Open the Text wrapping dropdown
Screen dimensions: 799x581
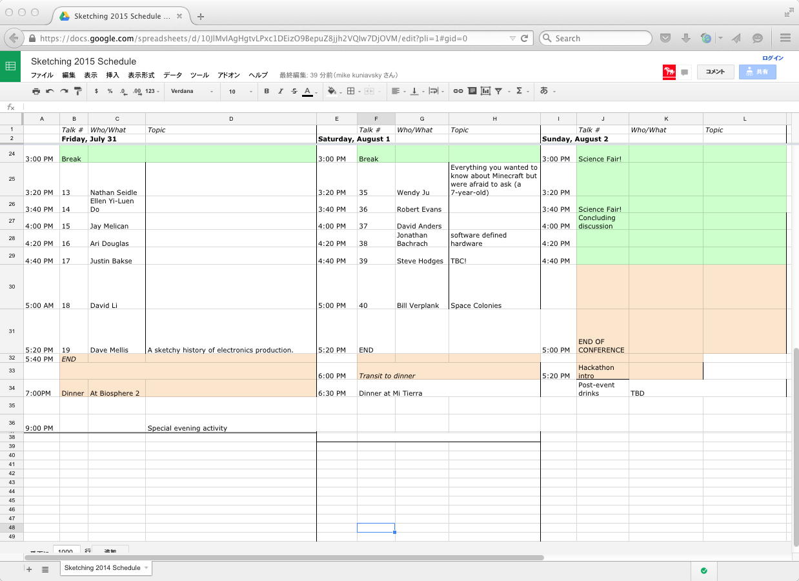coord(436,92)
